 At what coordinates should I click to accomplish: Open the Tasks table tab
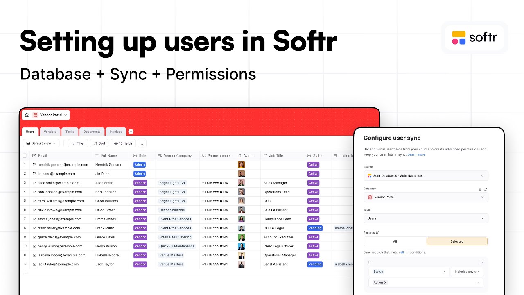pos(70,132)
